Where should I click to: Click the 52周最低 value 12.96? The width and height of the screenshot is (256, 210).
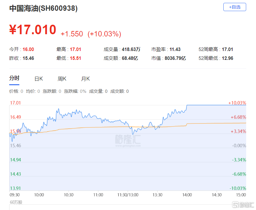pos(227,58)
